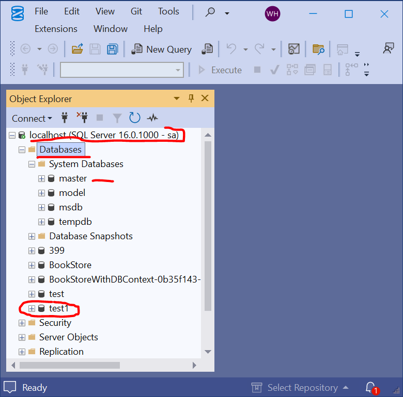Click the search magnifier icon
This screenshot has width=403, height=397.
[210, 12]
